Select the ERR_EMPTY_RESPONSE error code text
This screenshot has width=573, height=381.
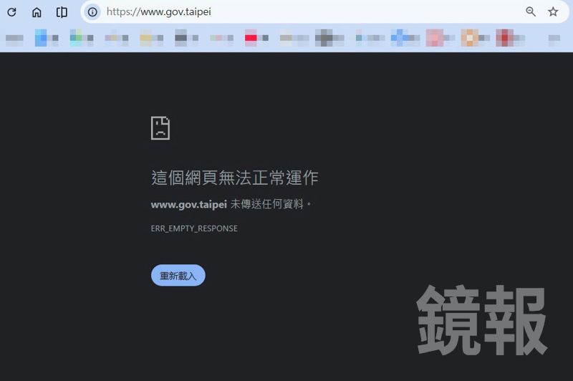click(x=194, y=228)
